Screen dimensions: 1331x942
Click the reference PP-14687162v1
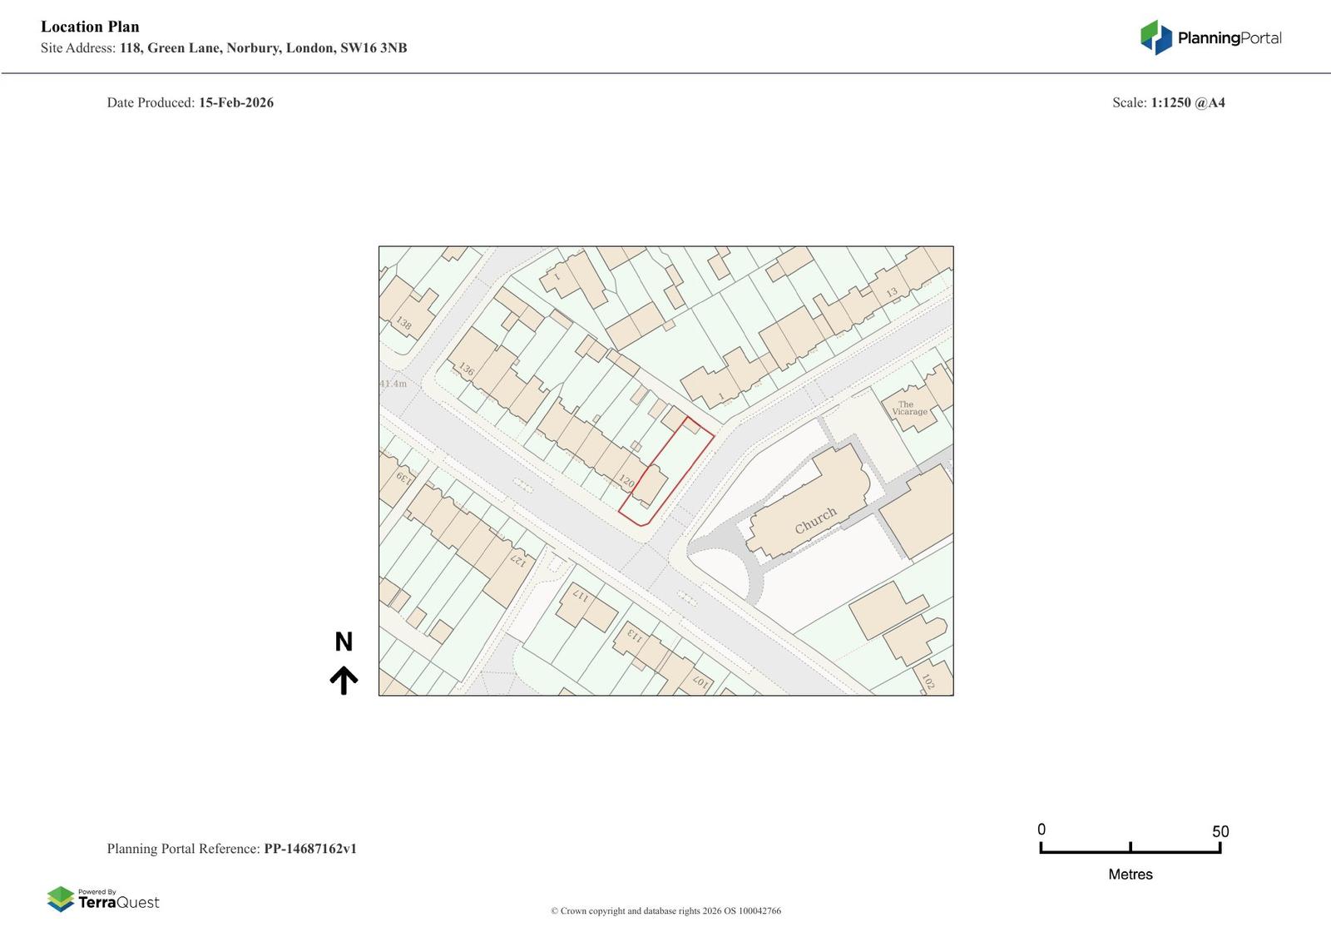point(309,849)
